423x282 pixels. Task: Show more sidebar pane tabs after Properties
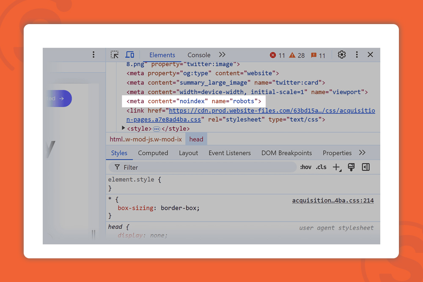[x=362, y=153]
